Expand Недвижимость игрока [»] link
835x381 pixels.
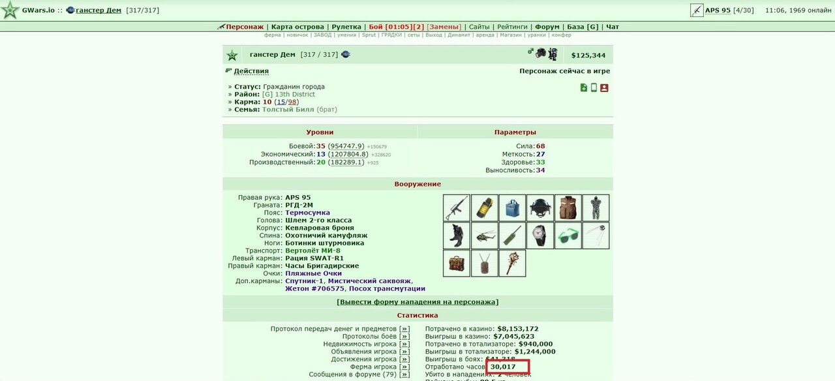tap(405, 344)
